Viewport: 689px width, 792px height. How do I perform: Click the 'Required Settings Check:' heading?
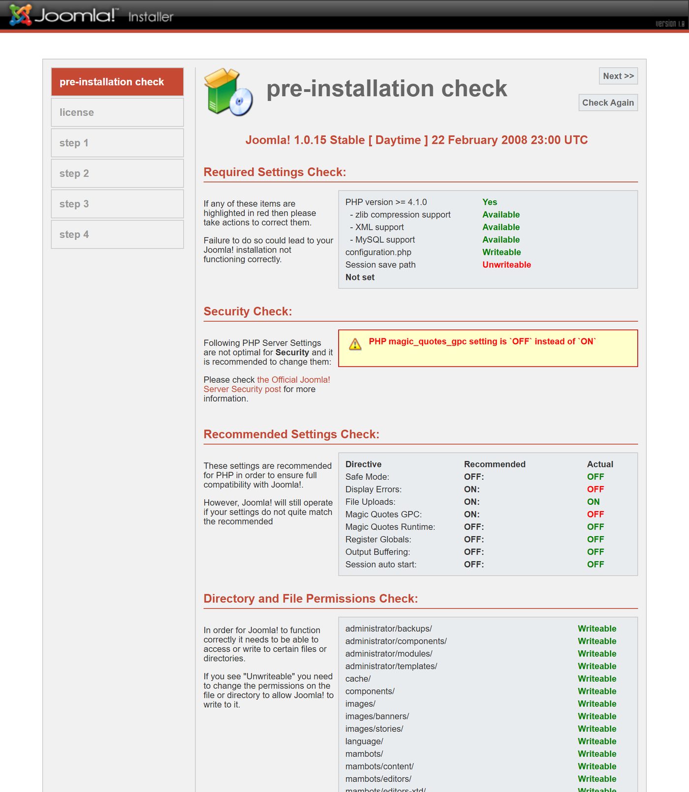275,172
